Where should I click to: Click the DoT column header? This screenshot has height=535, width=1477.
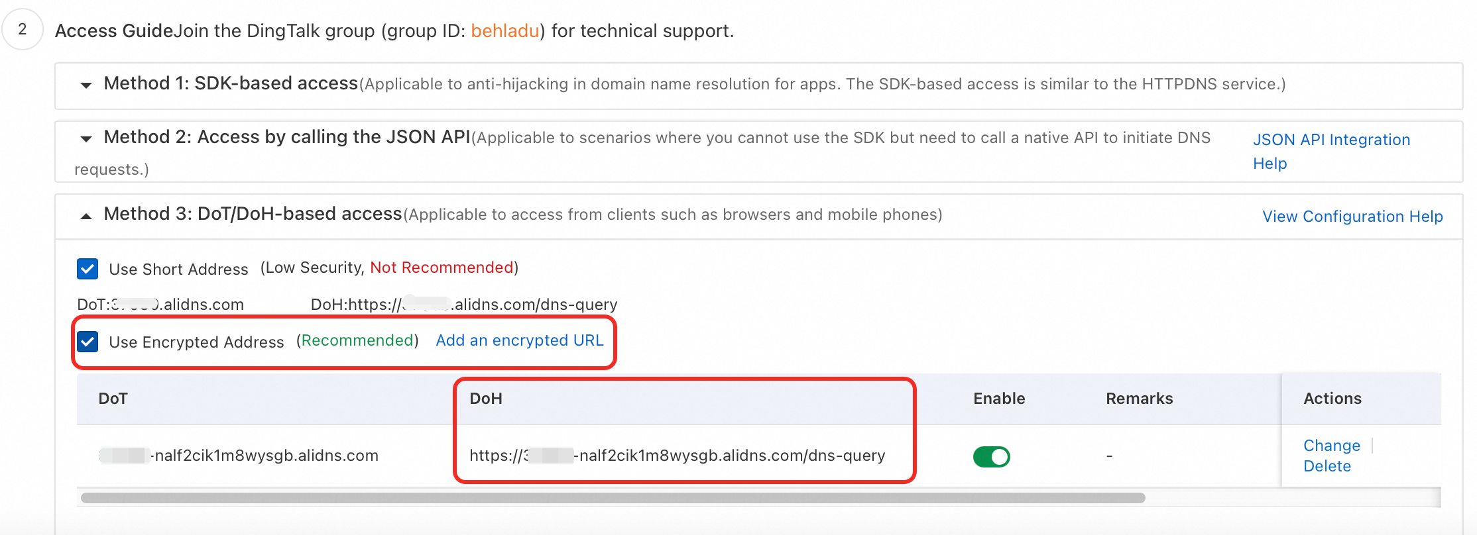pyautogui.click(x=113, y=399)
